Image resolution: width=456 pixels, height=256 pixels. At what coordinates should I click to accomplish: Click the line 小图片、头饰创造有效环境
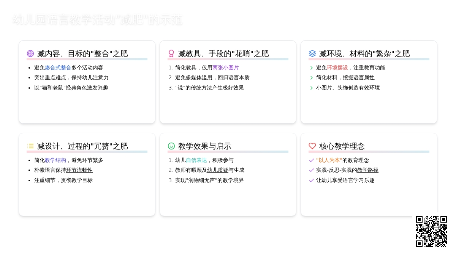coord(348,88)
